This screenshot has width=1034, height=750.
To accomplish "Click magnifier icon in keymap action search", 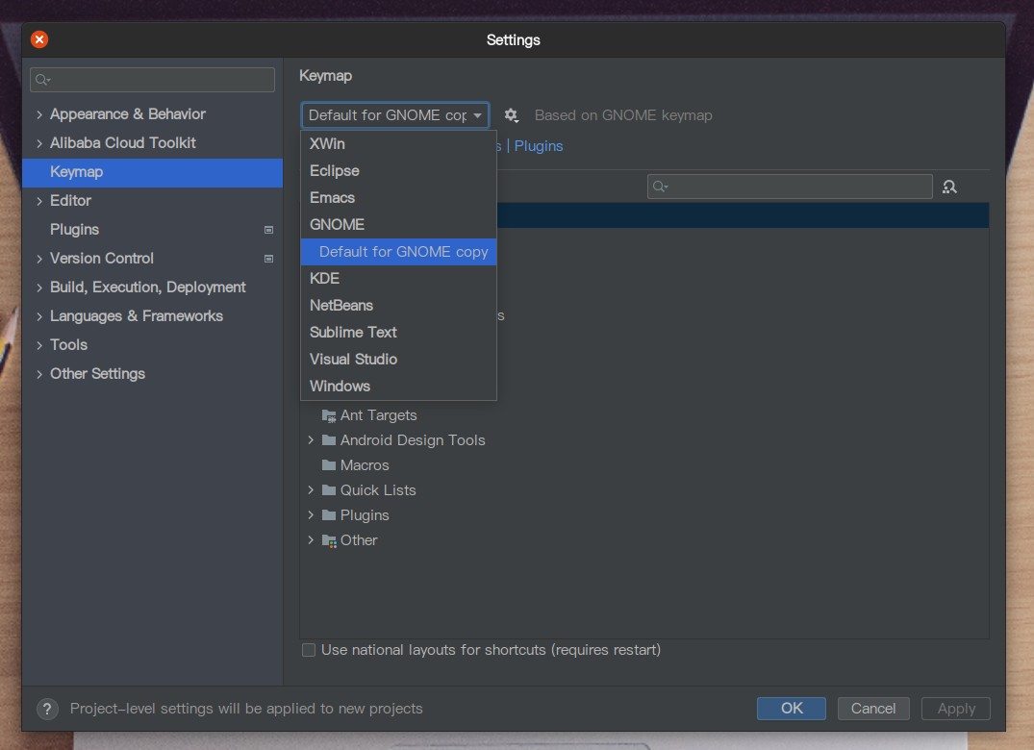I will [660, 187].
